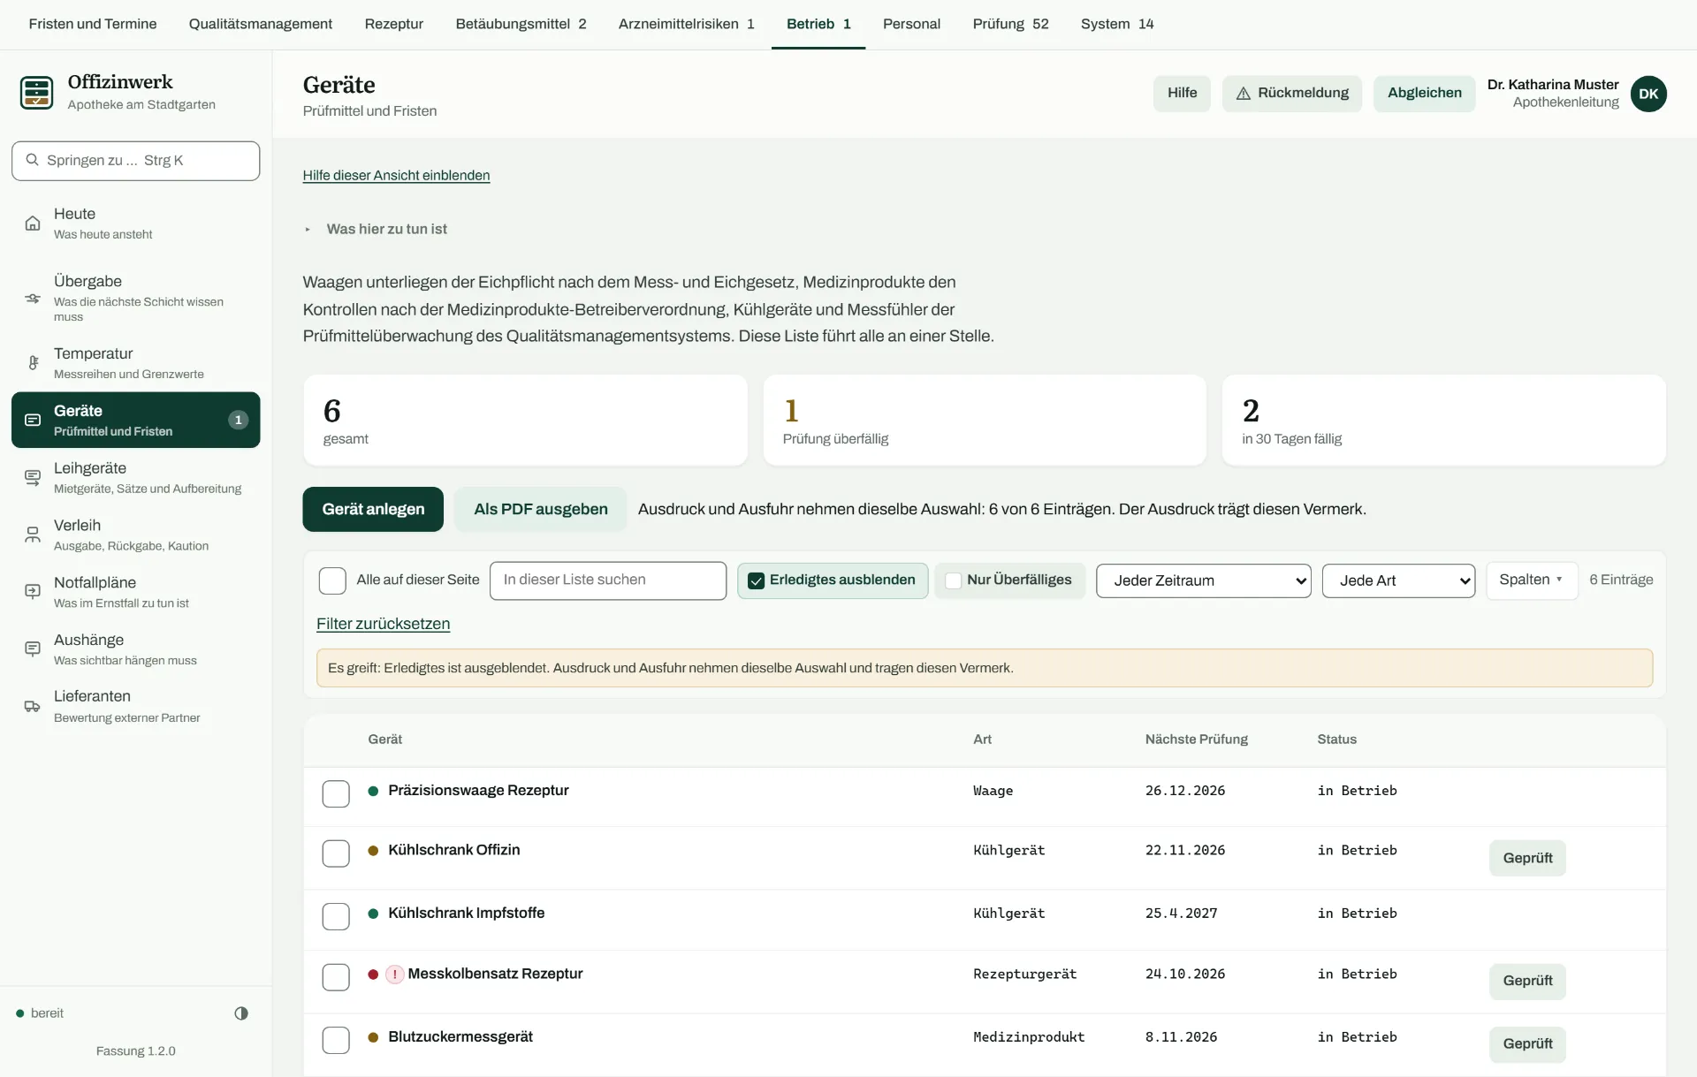Click the Abgleichen button
This screenshot has width=1697, height=1077.
coord(1424,94)
